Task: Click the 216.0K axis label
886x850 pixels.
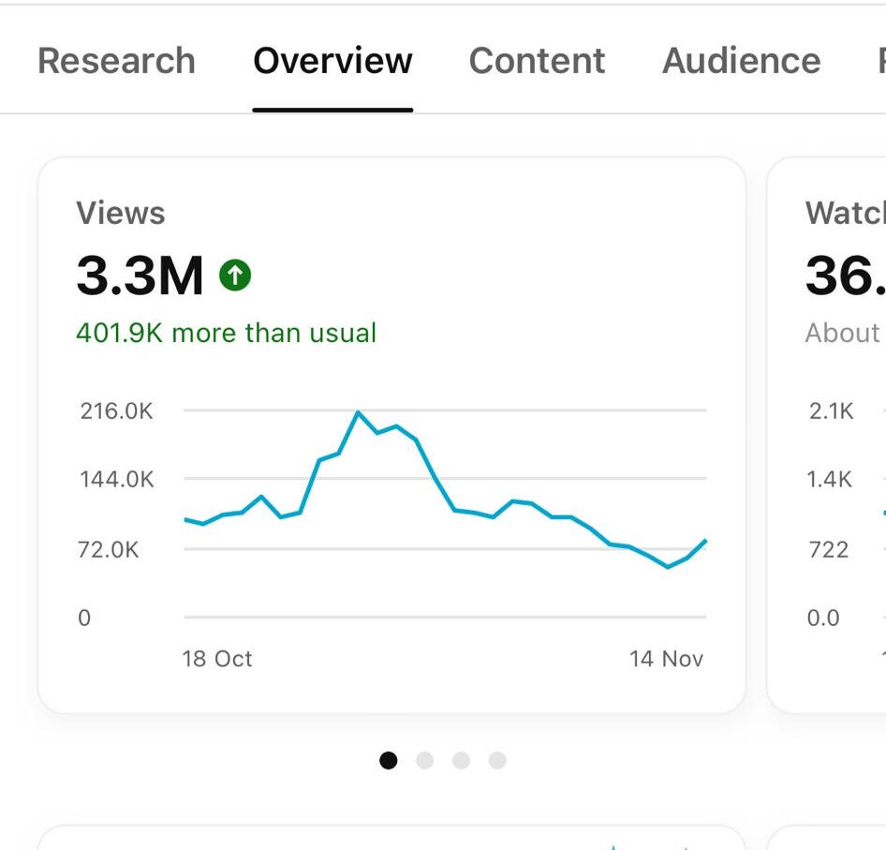Action: click(x=116, y=411)
